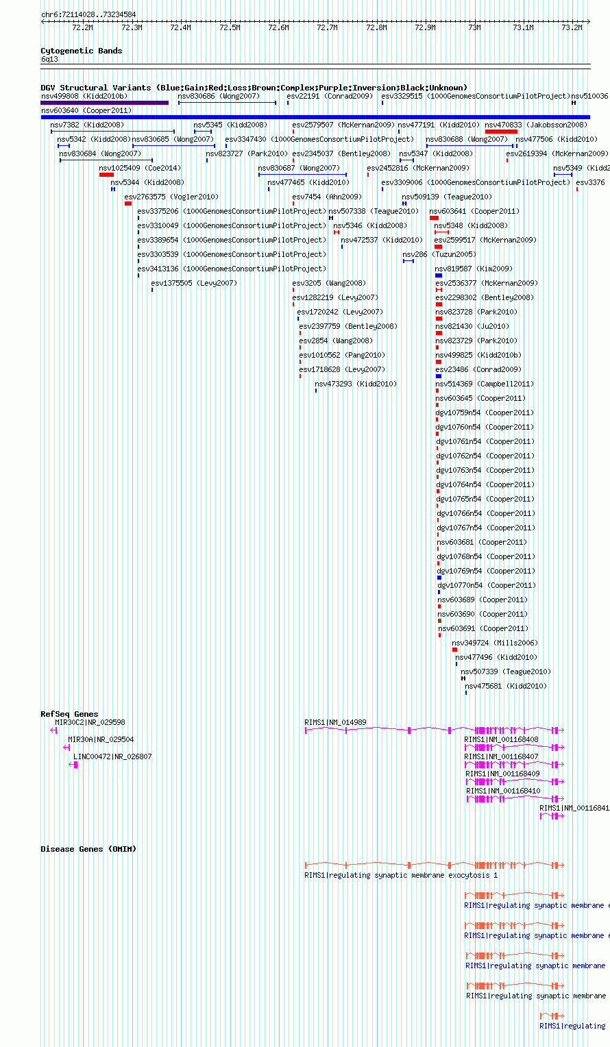Click nsv830687 (Wong2007) variant
The width and height of the screenshot is (610, 1047).
click(299, 168)
